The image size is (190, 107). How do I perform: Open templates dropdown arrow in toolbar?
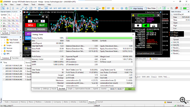tap(100, 8)
